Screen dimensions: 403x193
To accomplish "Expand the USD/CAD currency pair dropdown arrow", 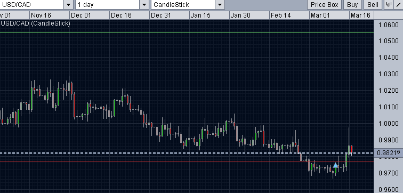I will 68,5.
